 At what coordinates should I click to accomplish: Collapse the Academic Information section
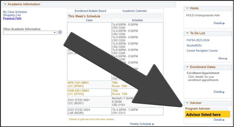point(5,4)
